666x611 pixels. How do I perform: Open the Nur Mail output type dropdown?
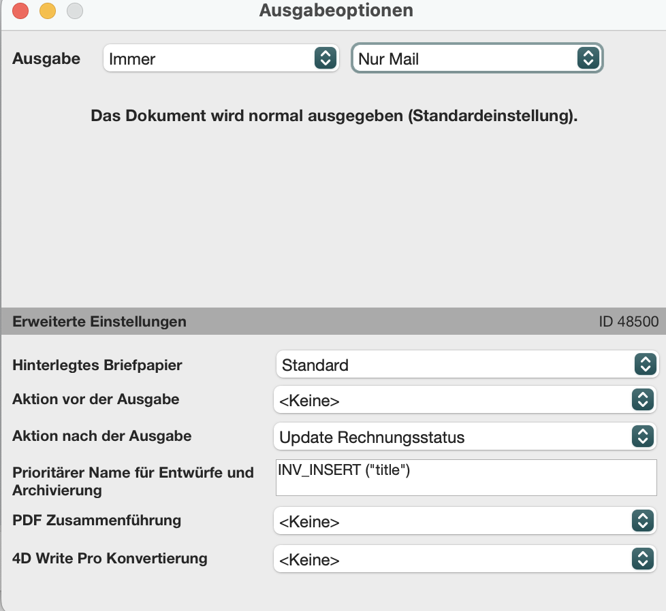(x=477, y=58)
